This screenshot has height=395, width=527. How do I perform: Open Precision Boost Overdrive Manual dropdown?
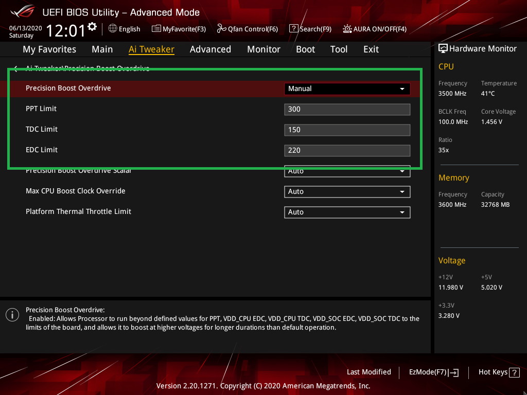(x=347, y=88)
